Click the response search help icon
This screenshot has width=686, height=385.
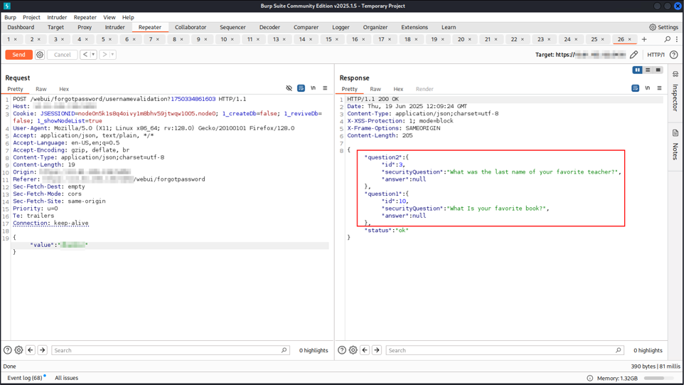342,350
